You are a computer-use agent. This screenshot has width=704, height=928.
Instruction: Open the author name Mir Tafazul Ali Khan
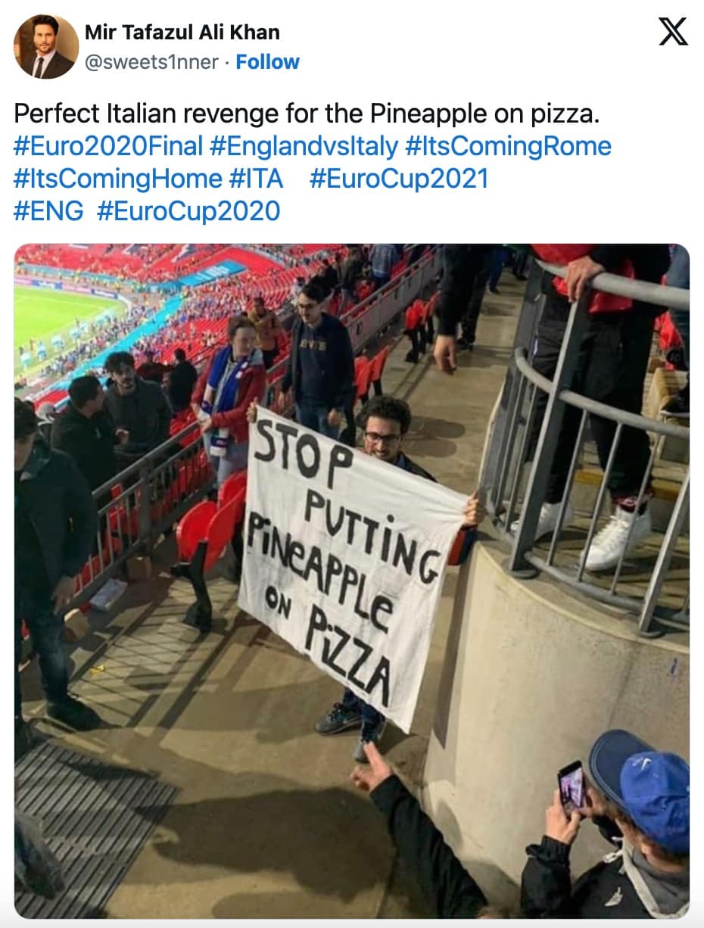click(182, 33)
